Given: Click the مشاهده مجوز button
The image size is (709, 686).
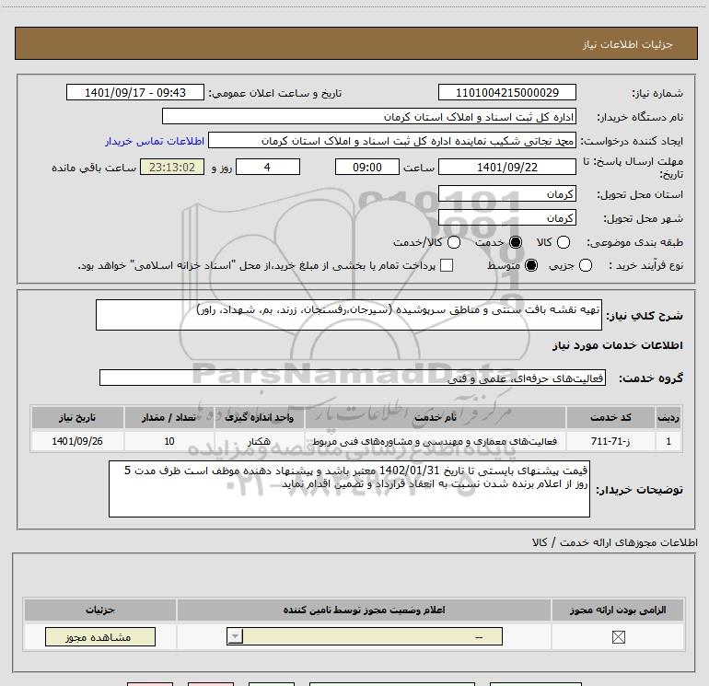Looking at the screenshot, I should point(100,636).
